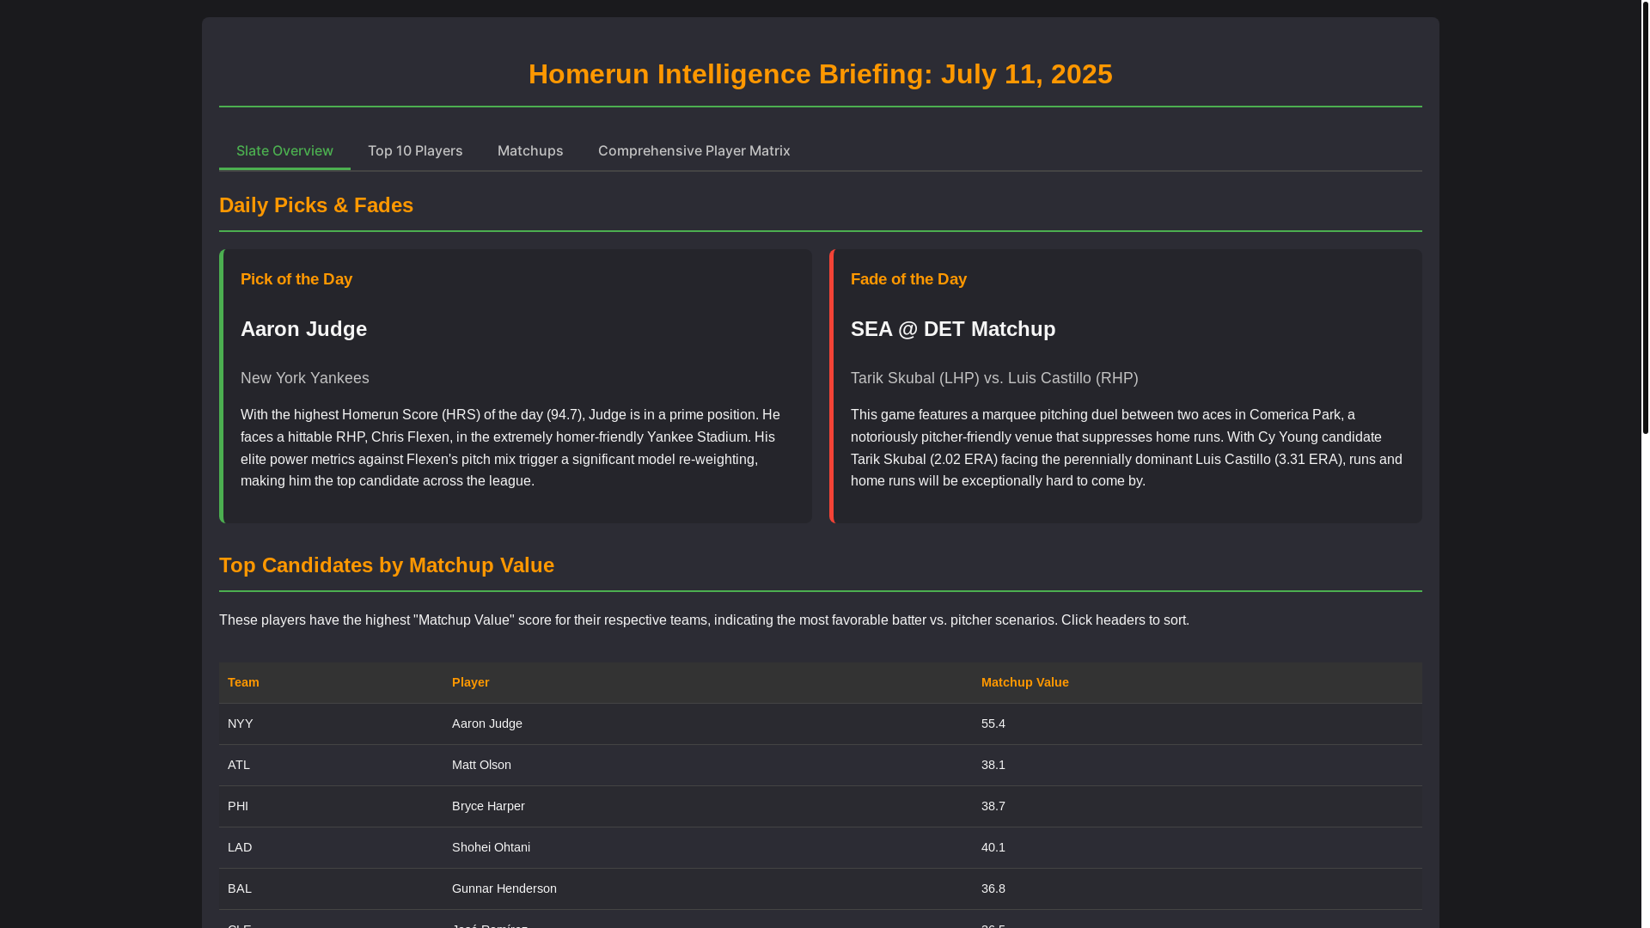Click Bryce Harper player cell

[708, 806]
